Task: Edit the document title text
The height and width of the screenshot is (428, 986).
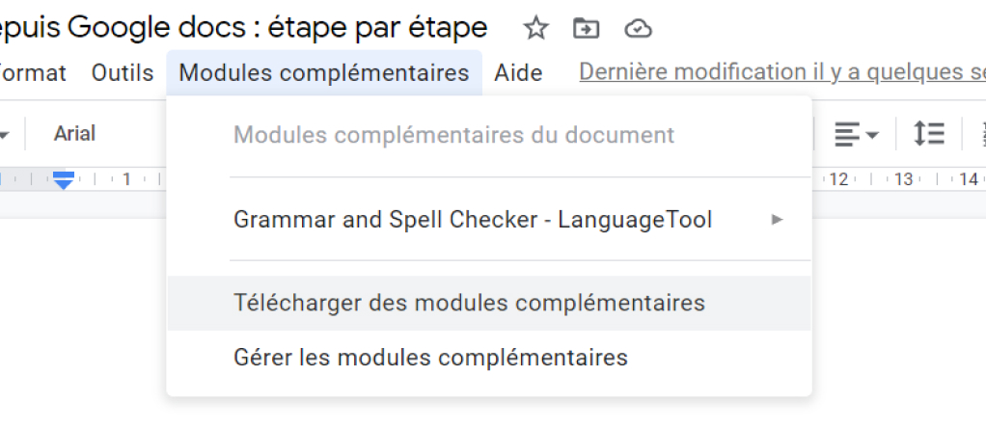Action: pos(243,28)
